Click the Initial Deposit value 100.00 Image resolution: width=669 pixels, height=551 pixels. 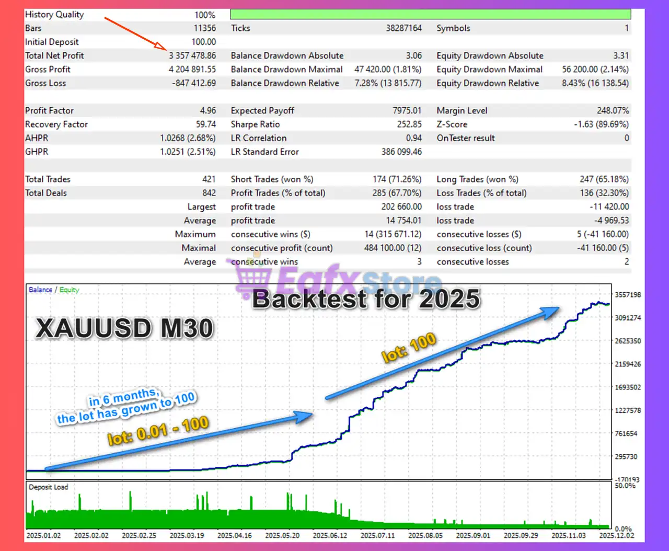pyautogui.click(x=203, y=42)
